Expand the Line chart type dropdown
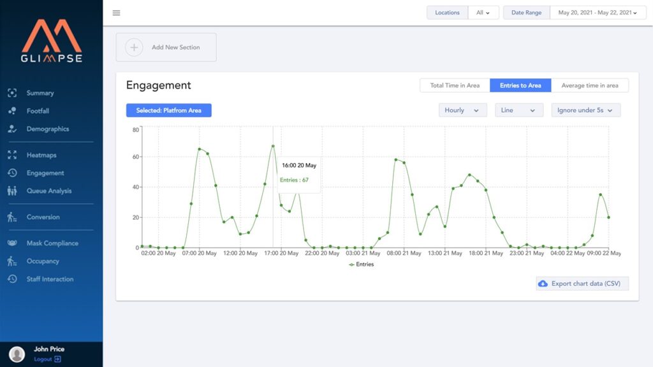 click(x=518, y=110)
